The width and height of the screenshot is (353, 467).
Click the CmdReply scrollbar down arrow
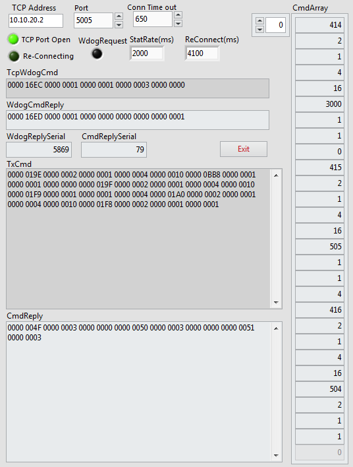(x=276, y=455)
